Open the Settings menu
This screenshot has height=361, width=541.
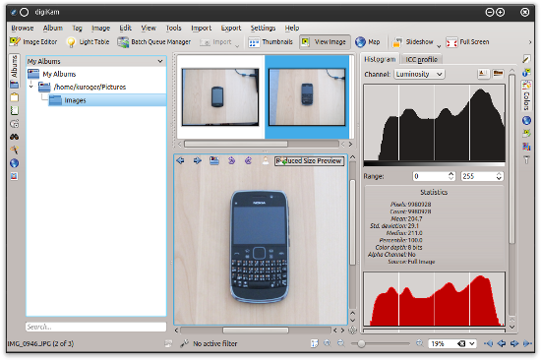point(263,28)
